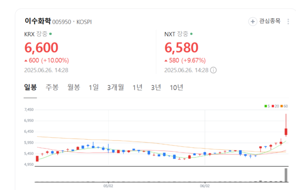Click the KRX change 600 (+10.00%)

[47, 60]
